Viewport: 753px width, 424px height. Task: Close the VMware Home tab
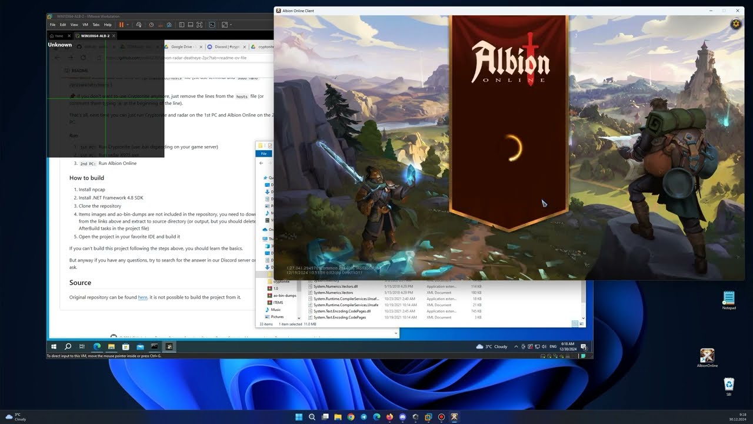[69, 36]
